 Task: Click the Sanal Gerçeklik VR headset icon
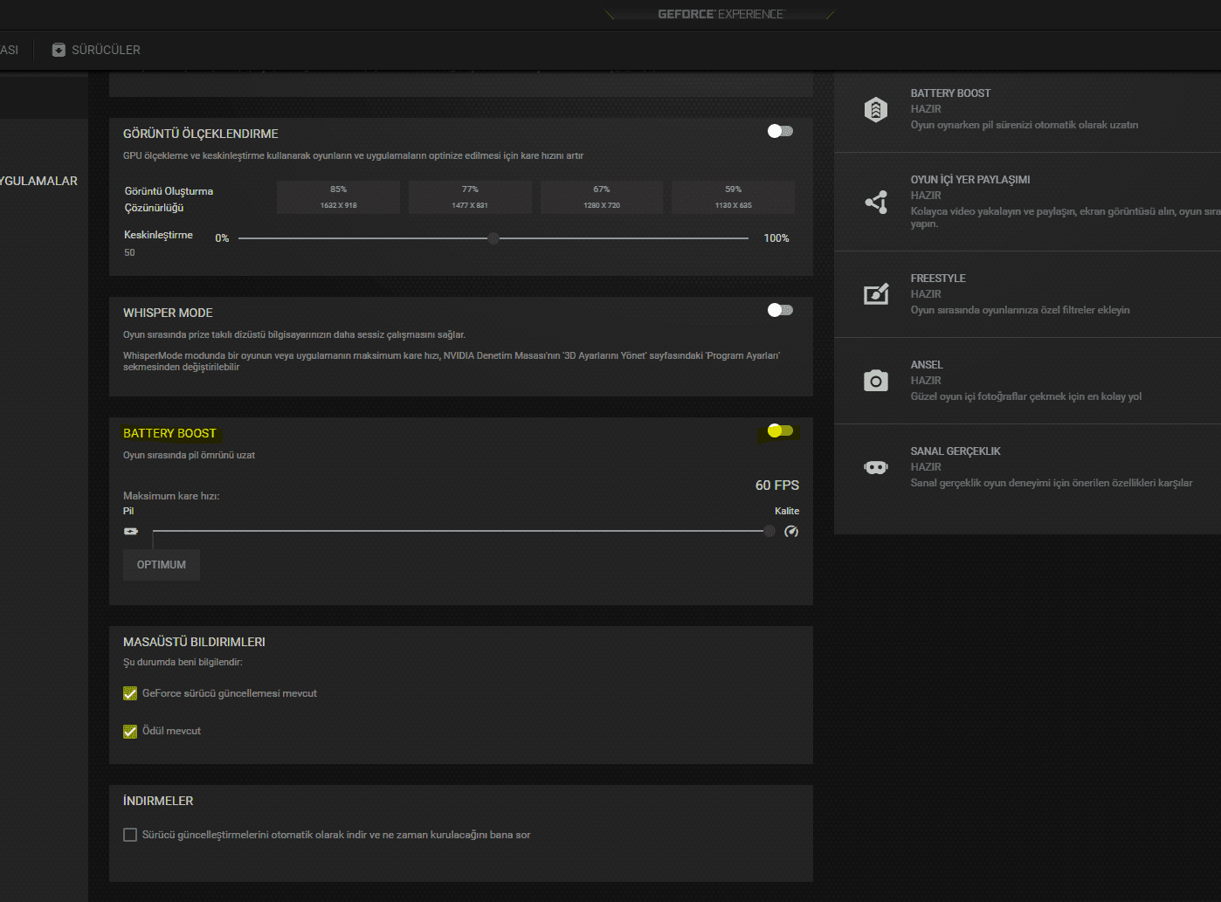point(876,467)
